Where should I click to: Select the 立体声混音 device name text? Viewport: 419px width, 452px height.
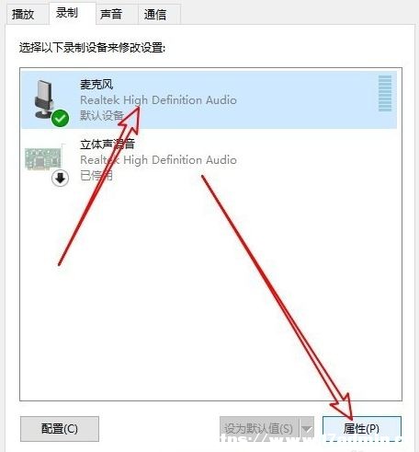(x=108, y=145)
